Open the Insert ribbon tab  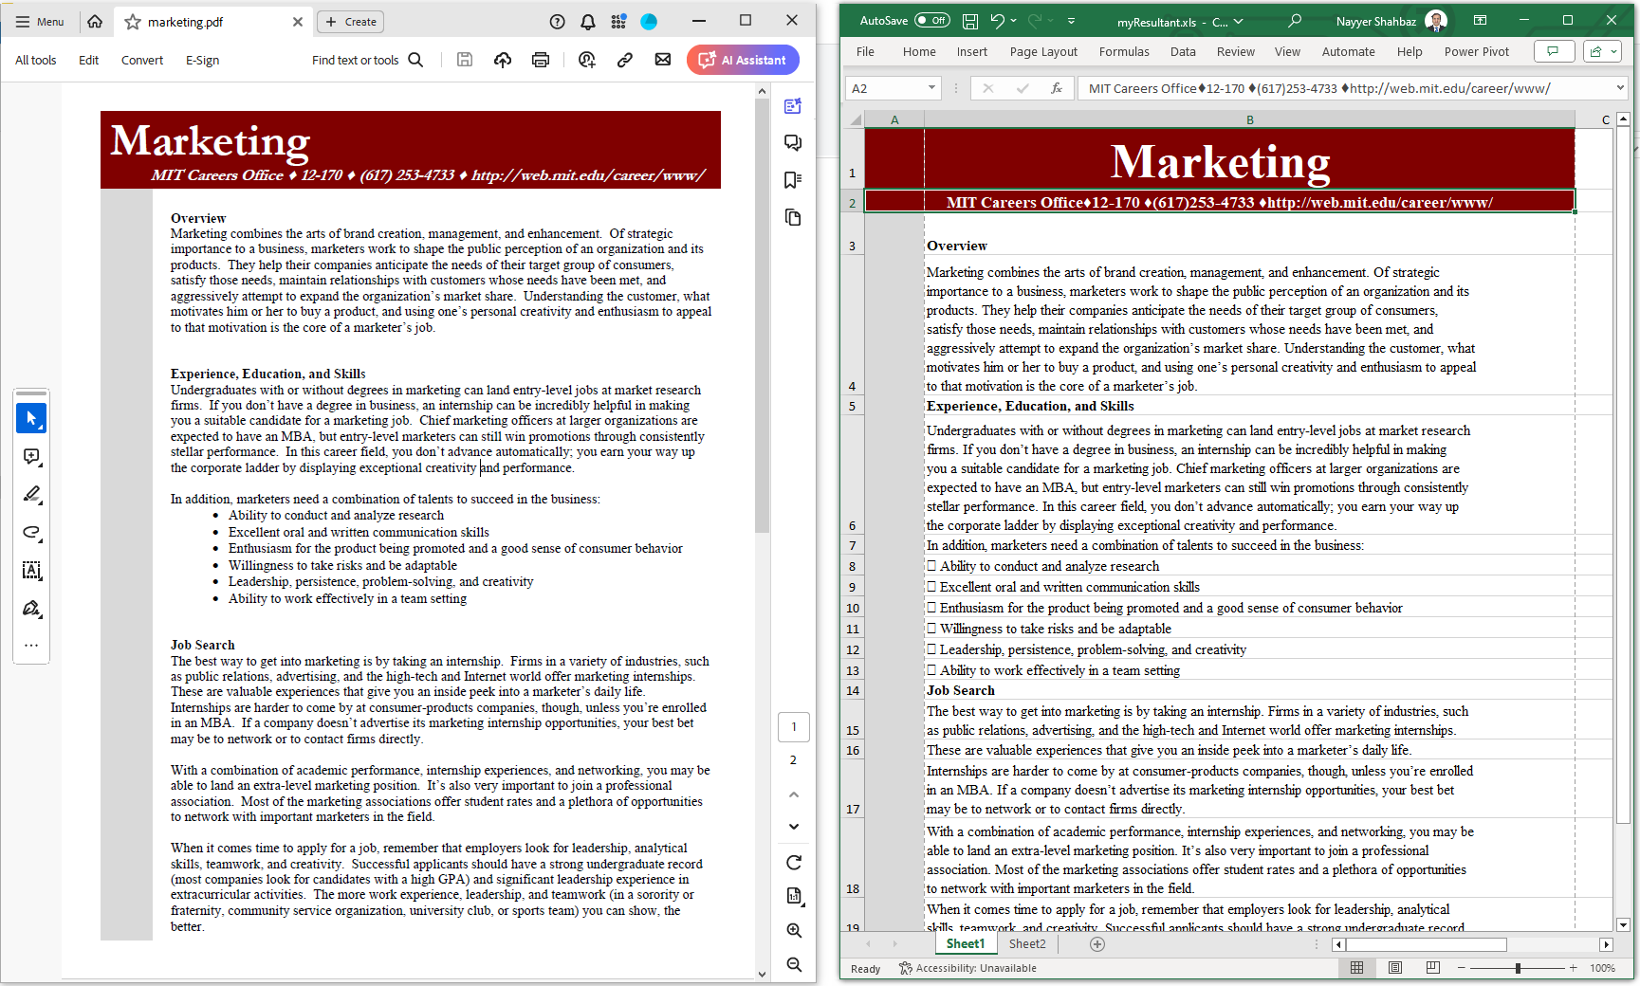click(x=971, y=52)
